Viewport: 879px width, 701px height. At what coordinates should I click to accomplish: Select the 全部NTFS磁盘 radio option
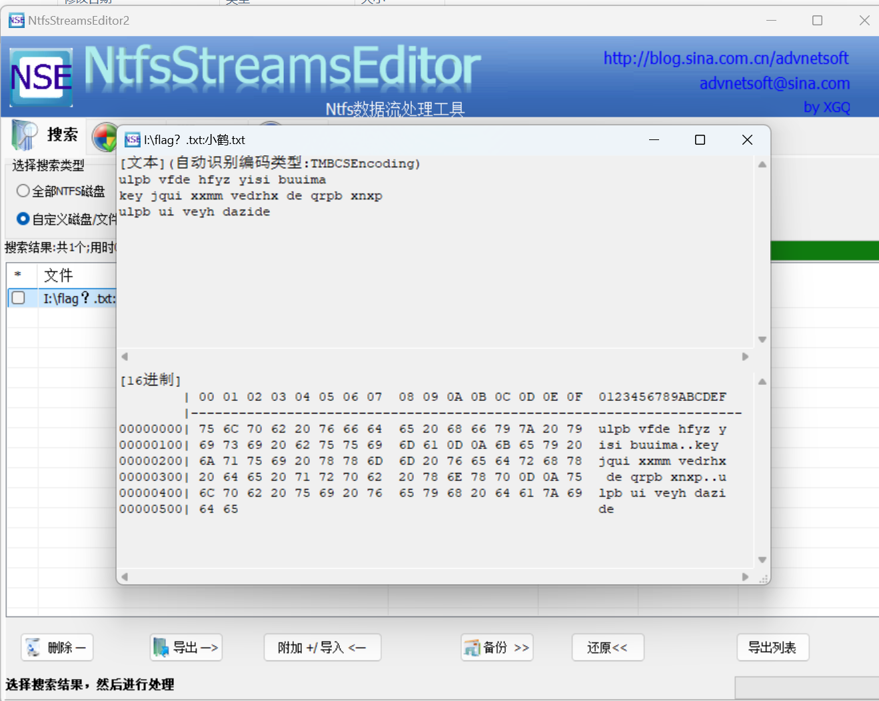tap(61, 191)
